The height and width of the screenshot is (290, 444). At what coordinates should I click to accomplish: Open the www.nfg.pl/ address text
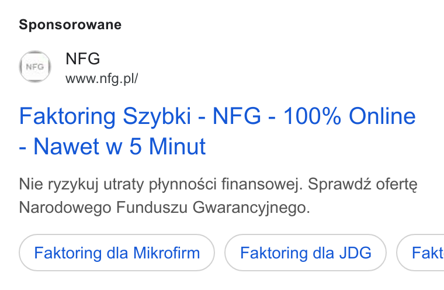point(102,78)
